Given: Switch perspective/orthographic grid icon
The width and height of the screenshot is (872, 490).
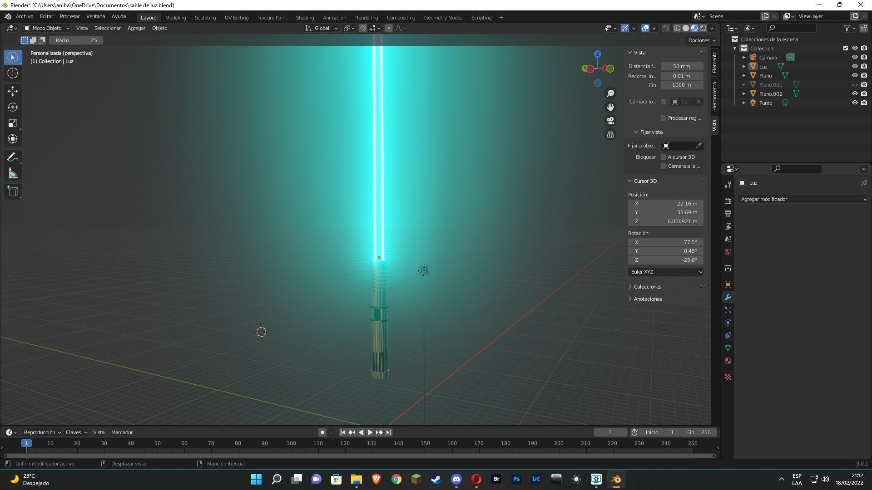Looking at the screenshot, I should (x=610, y=135).
